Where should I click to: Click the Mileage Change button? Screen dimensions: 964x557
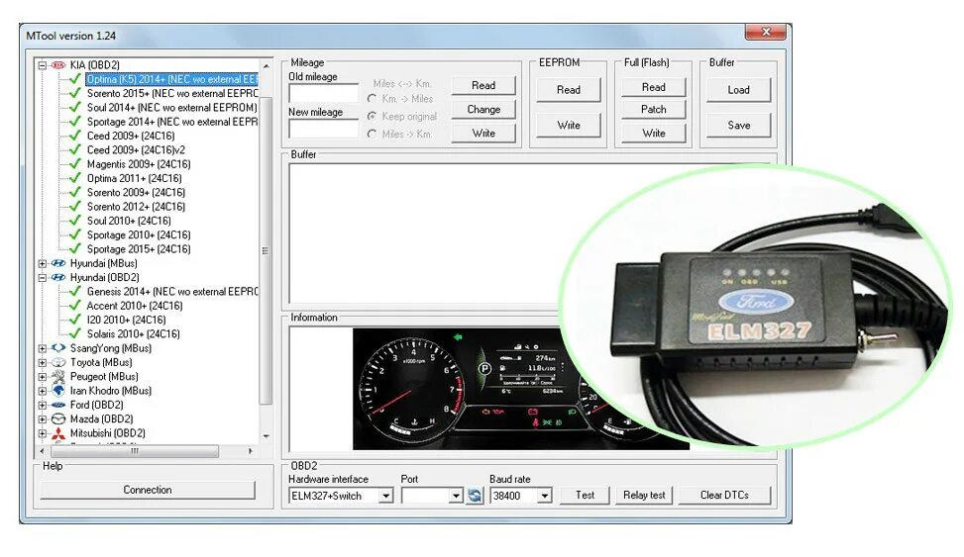pos(483,109)
